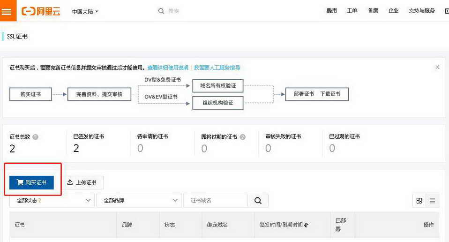Open the 全部品牌 brand dropdown
The width and height of the screenshot is (449, 242).
(139, 200)
